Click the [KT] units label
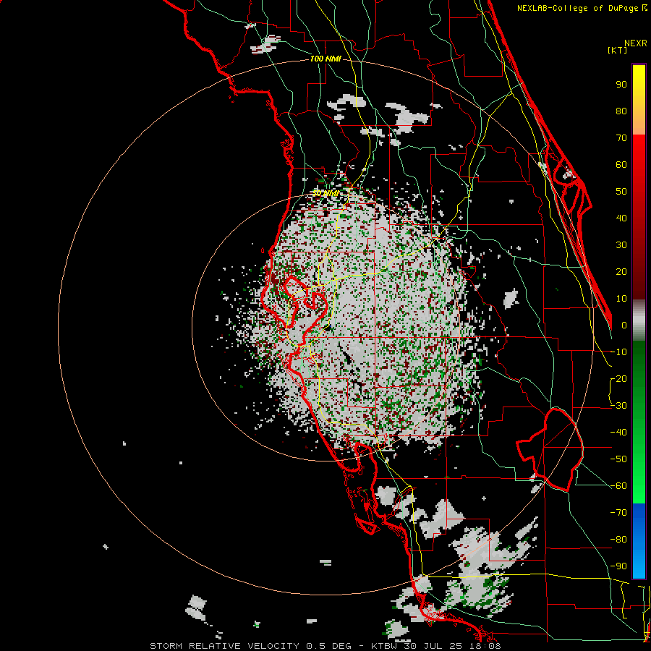This screenshot has width=651, height=651. tap(618, 50)
